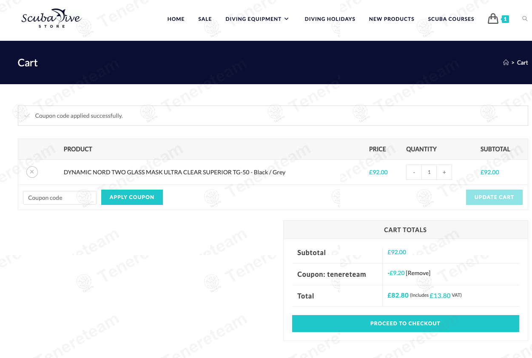Navigate to Scuba Courses
532x358 pixels.
point(451,19)
